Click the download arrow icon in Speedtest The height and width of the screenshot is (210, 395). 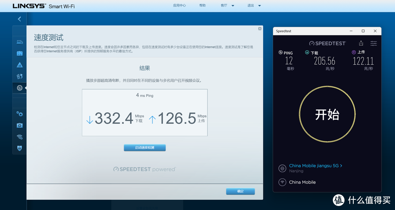click(x=307, y=52)
